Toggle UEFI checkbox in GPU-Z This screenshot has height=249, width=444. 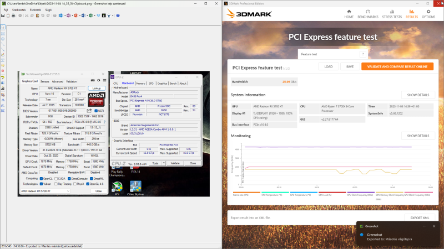click(96, 111)
